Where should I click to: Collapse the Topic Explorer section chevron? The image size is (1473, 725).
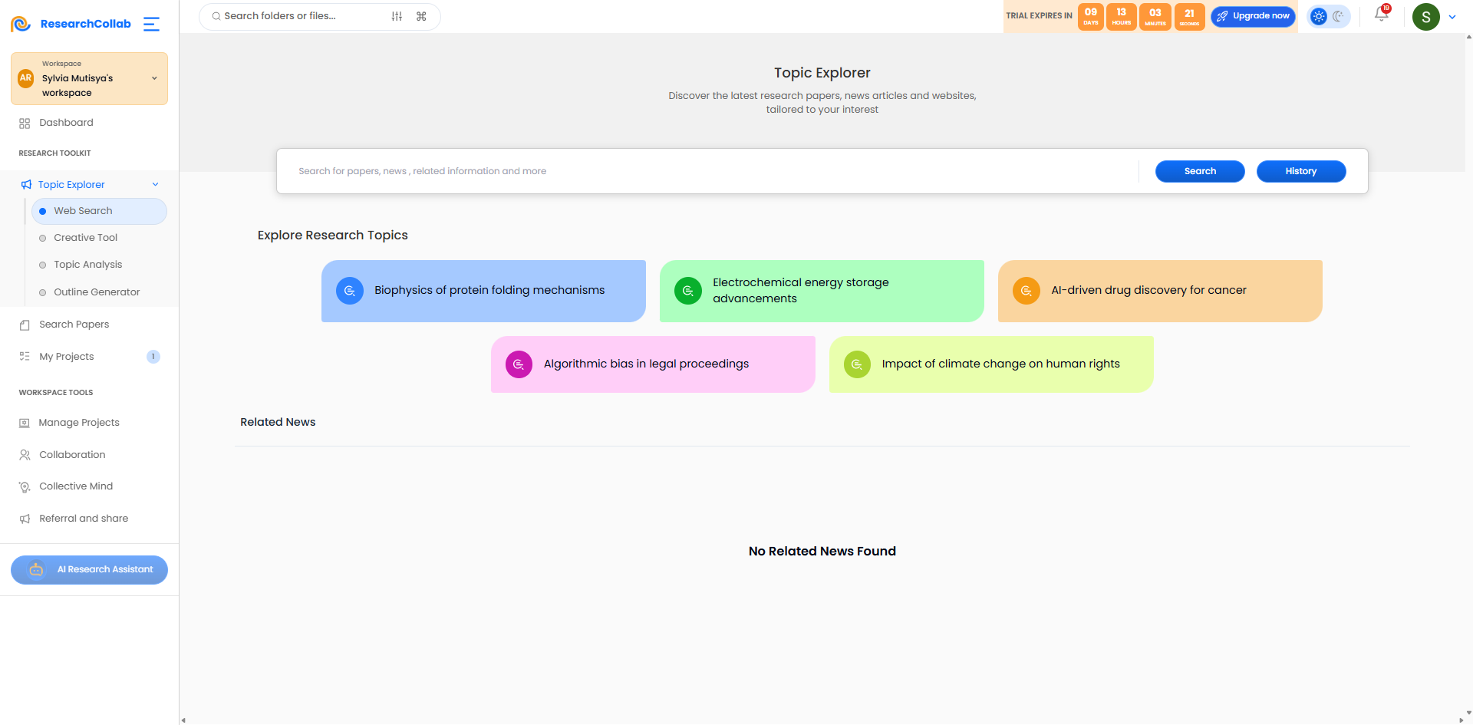155,184
